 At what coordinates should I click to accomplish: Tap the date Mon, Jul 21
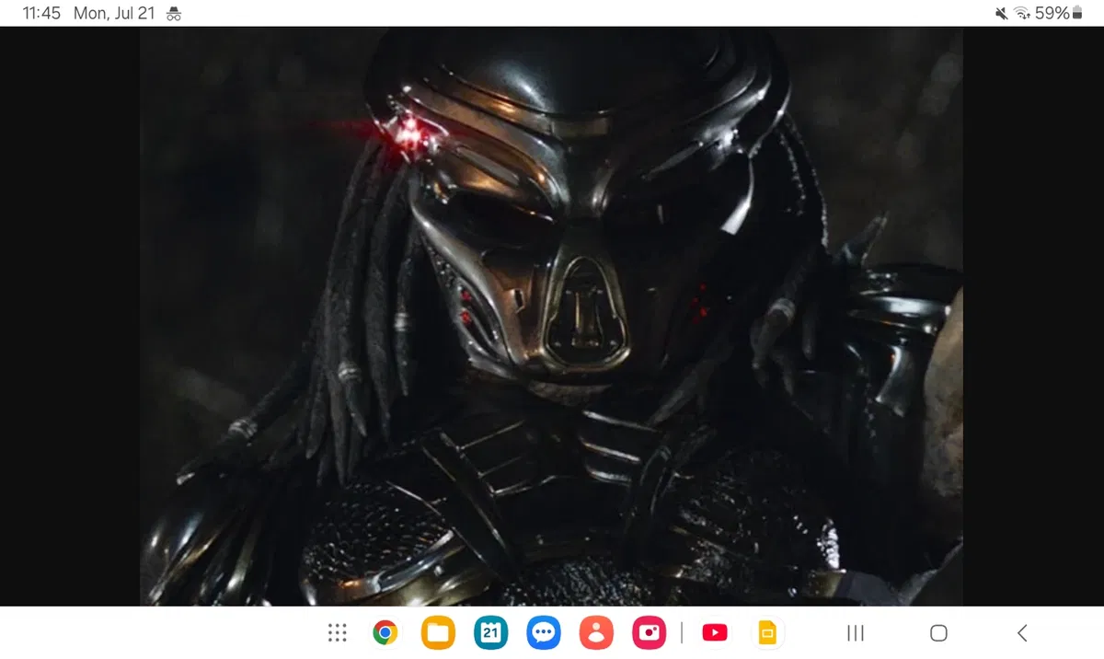[x=115, y=14]
